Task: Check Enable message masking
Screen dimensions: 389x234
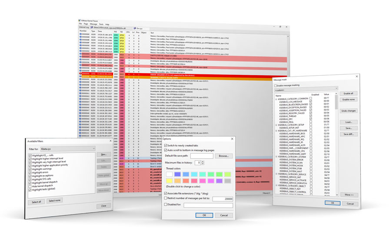Action: (x=276, y=86)
